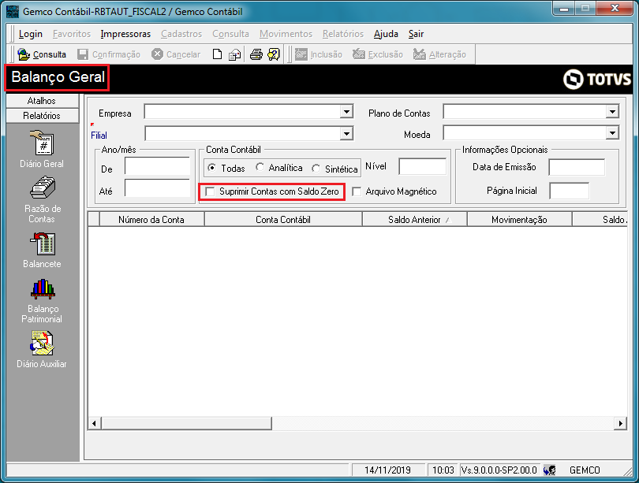
Task: Open the Diário Geral report icon
Action: pyautogui.click(x=42, y=143)
